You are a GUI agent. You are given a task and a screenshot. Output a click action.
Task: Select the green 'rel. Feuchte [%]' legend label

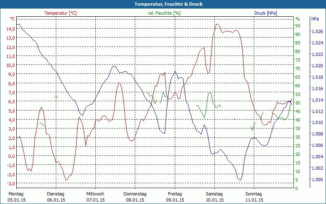(164, 13)
